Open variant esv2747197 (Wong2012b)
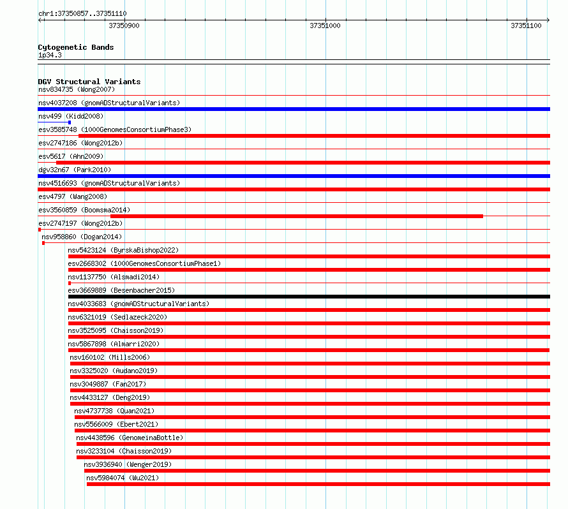The height and width of the screenshot is (509, 568). click(80, 223)
